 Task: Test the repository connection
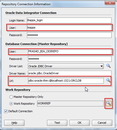pos(57,123)
